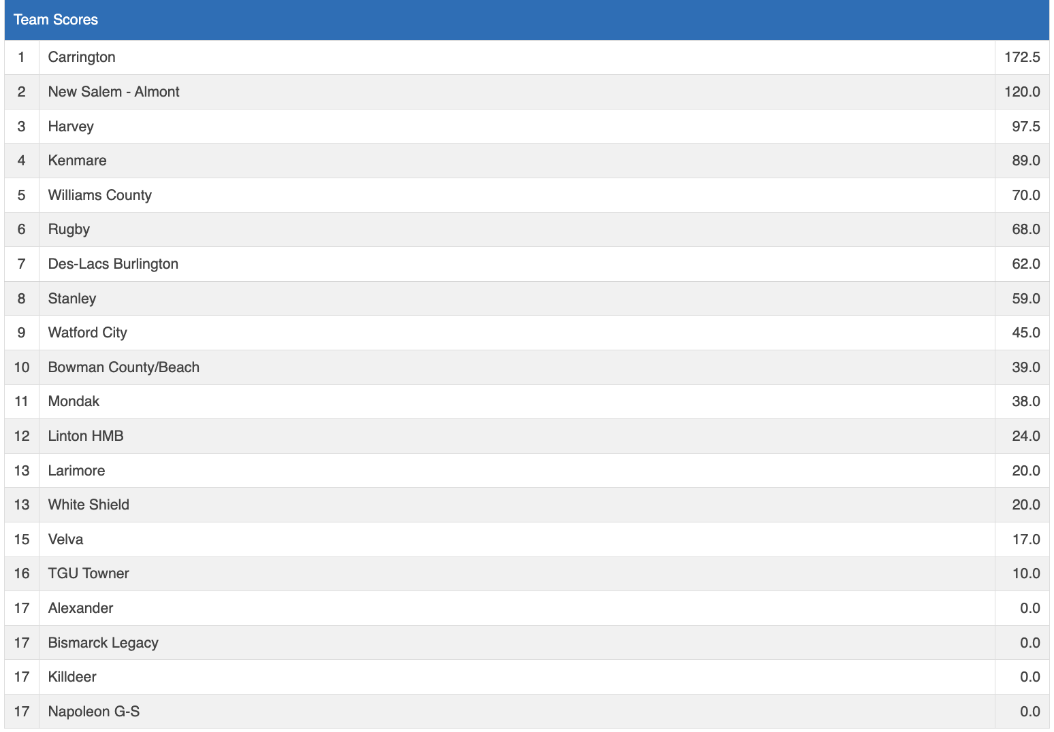Click the Rugby team name
1054x732 pixels.
point(69,229)
